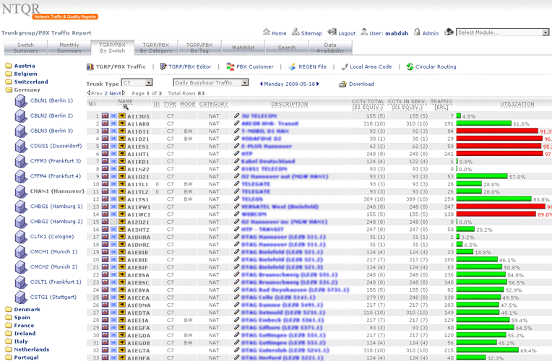The width and height of the screenshot is (552, 361).
Task: Click the UTILIZATION column header
Action: (x=517, y=105)
